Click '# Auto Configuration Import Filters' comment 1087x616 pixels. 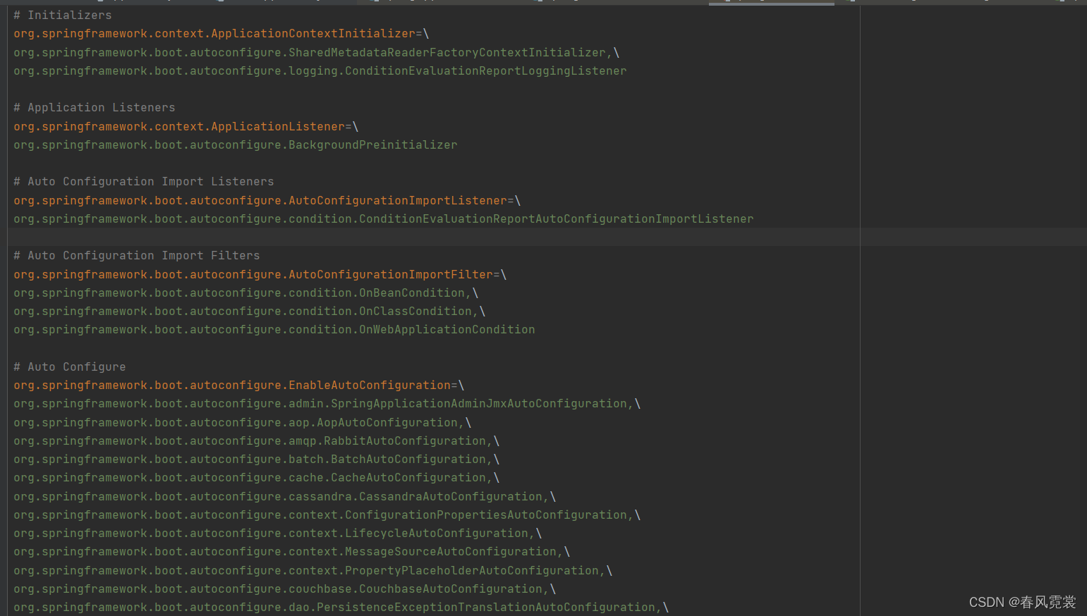point(137,255)
